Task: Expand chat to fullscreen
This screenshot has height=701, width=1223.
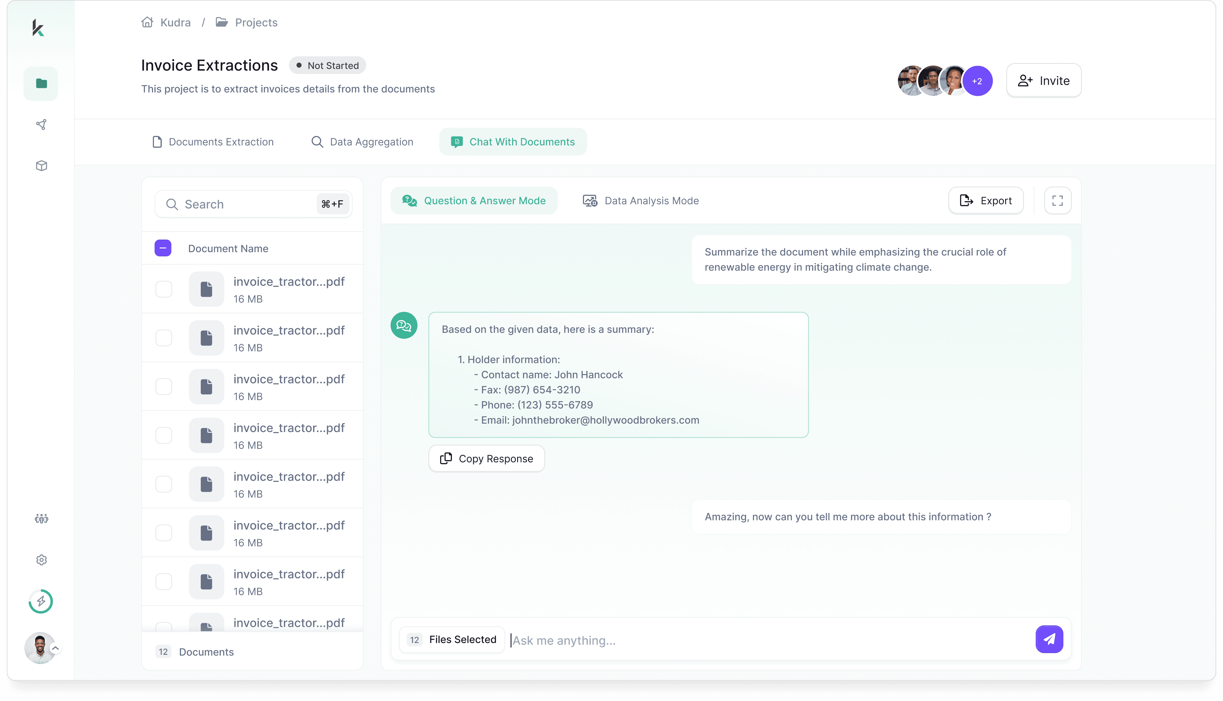Action: pos(1057,201)
